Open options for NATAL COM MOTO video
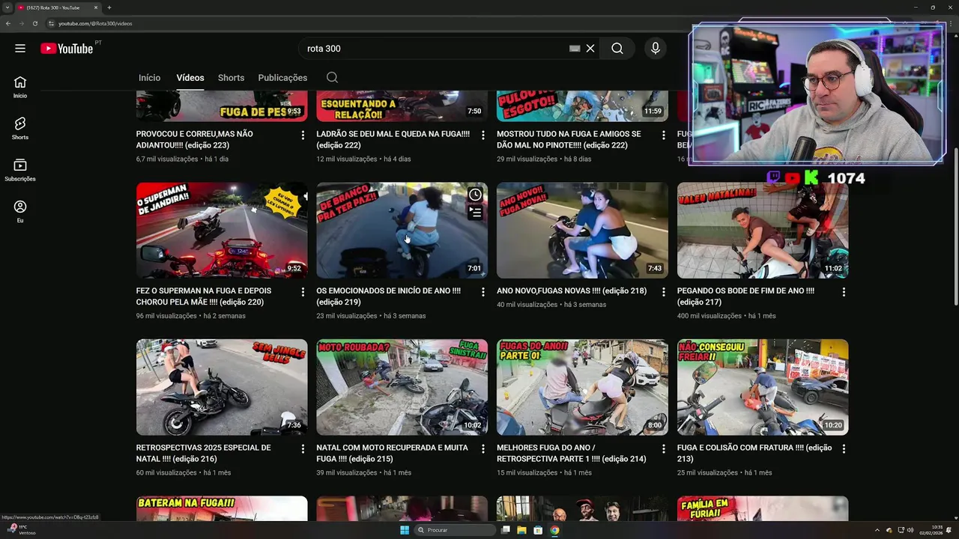 point(482,449)
